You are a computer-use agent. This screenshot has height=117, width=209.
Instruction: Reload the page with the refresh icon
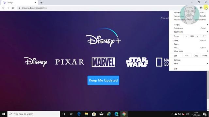tap(13, 8)
